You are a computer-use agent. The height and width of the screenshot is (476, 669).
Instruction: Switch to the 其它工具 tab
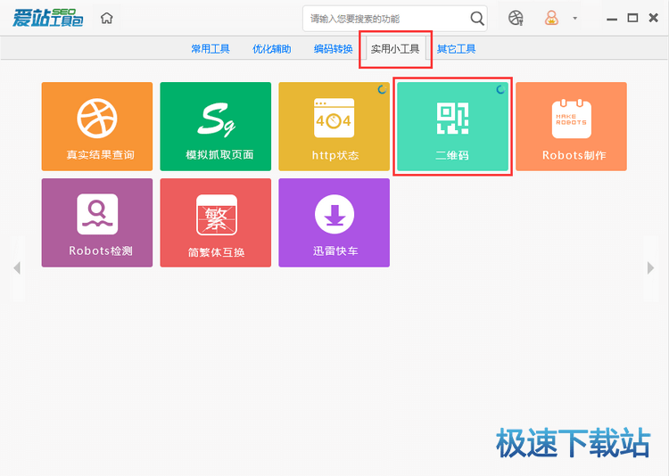tap(456, 49)
